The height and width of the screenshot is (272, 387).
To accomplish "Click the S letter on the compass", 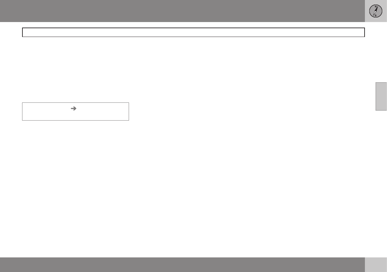I will click(376, 16).
